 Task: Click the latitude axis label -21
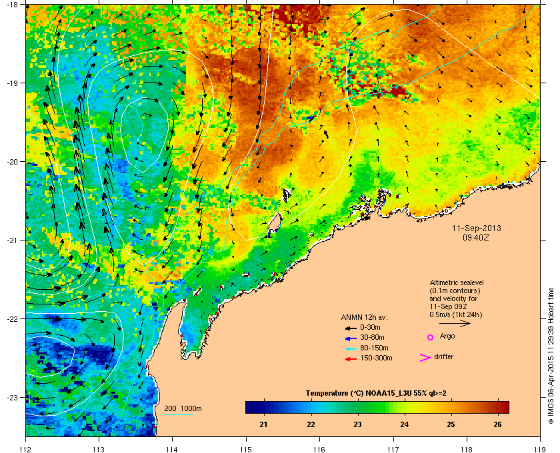pos(11,240)
